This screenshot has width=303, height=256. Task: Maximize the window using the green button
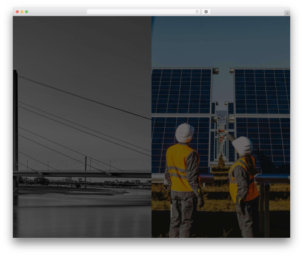[27, 12]
